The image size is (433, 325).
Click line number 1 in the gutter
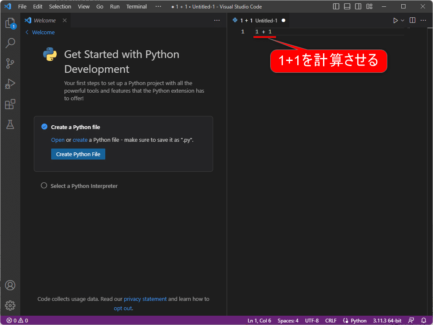click(x=243, y=32)
